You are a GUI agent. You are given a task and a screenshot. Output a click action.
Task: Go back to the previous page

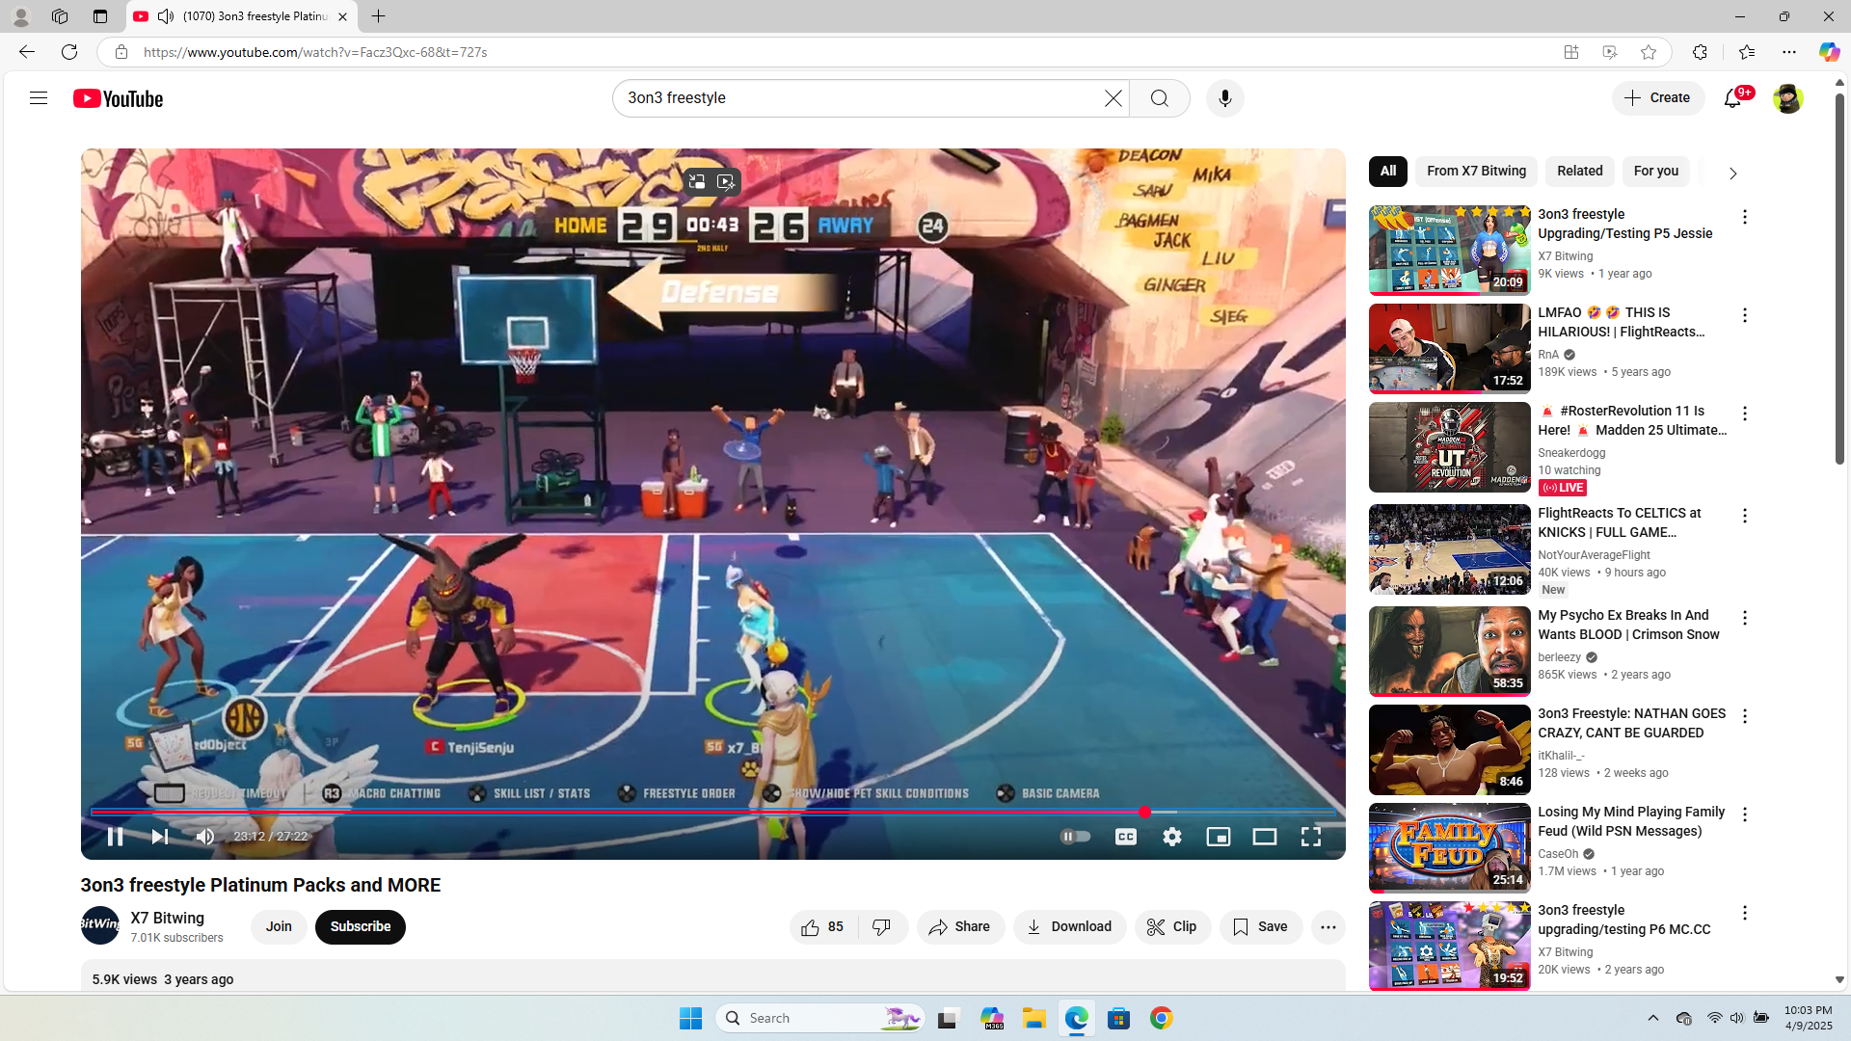point(27,52)
